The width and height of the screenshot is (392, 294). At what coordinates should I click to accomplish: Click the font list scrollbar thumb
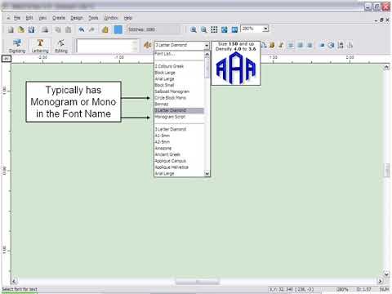[207, 68]
